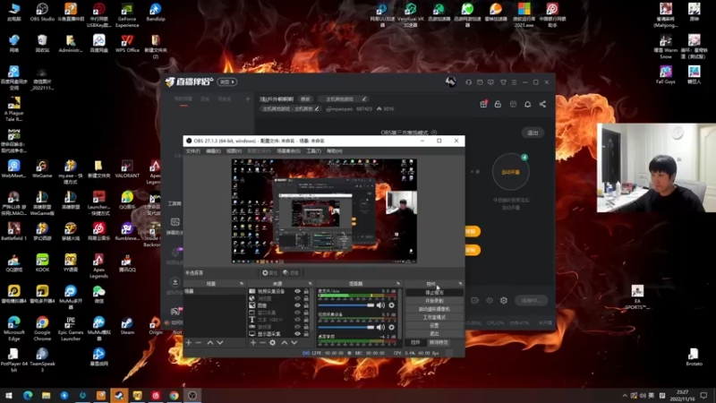Toggle the lock on the 显示器采集 source
Viewport: 716px width, 403px height.
tap(306, 334)
